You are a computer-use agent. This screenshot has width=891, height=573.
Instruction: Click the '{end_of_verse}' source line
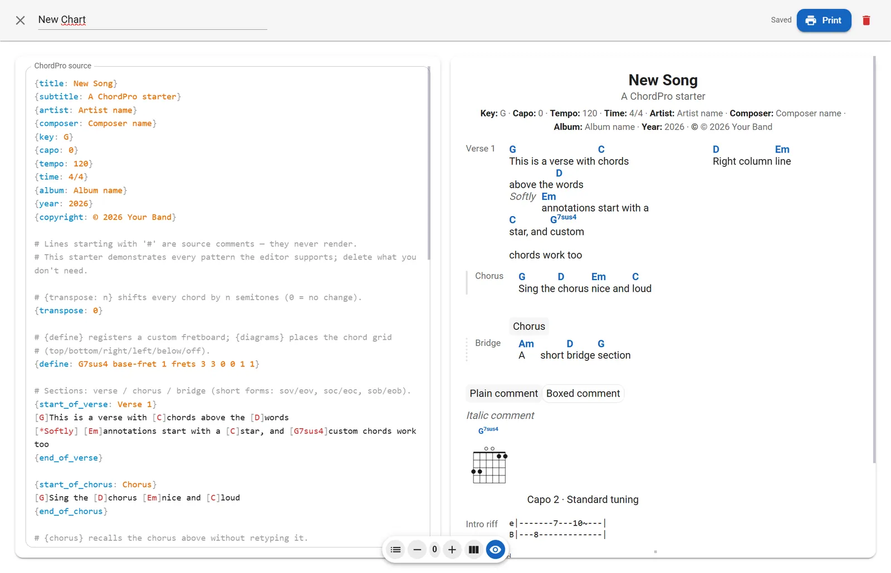(x=68, y=458)
